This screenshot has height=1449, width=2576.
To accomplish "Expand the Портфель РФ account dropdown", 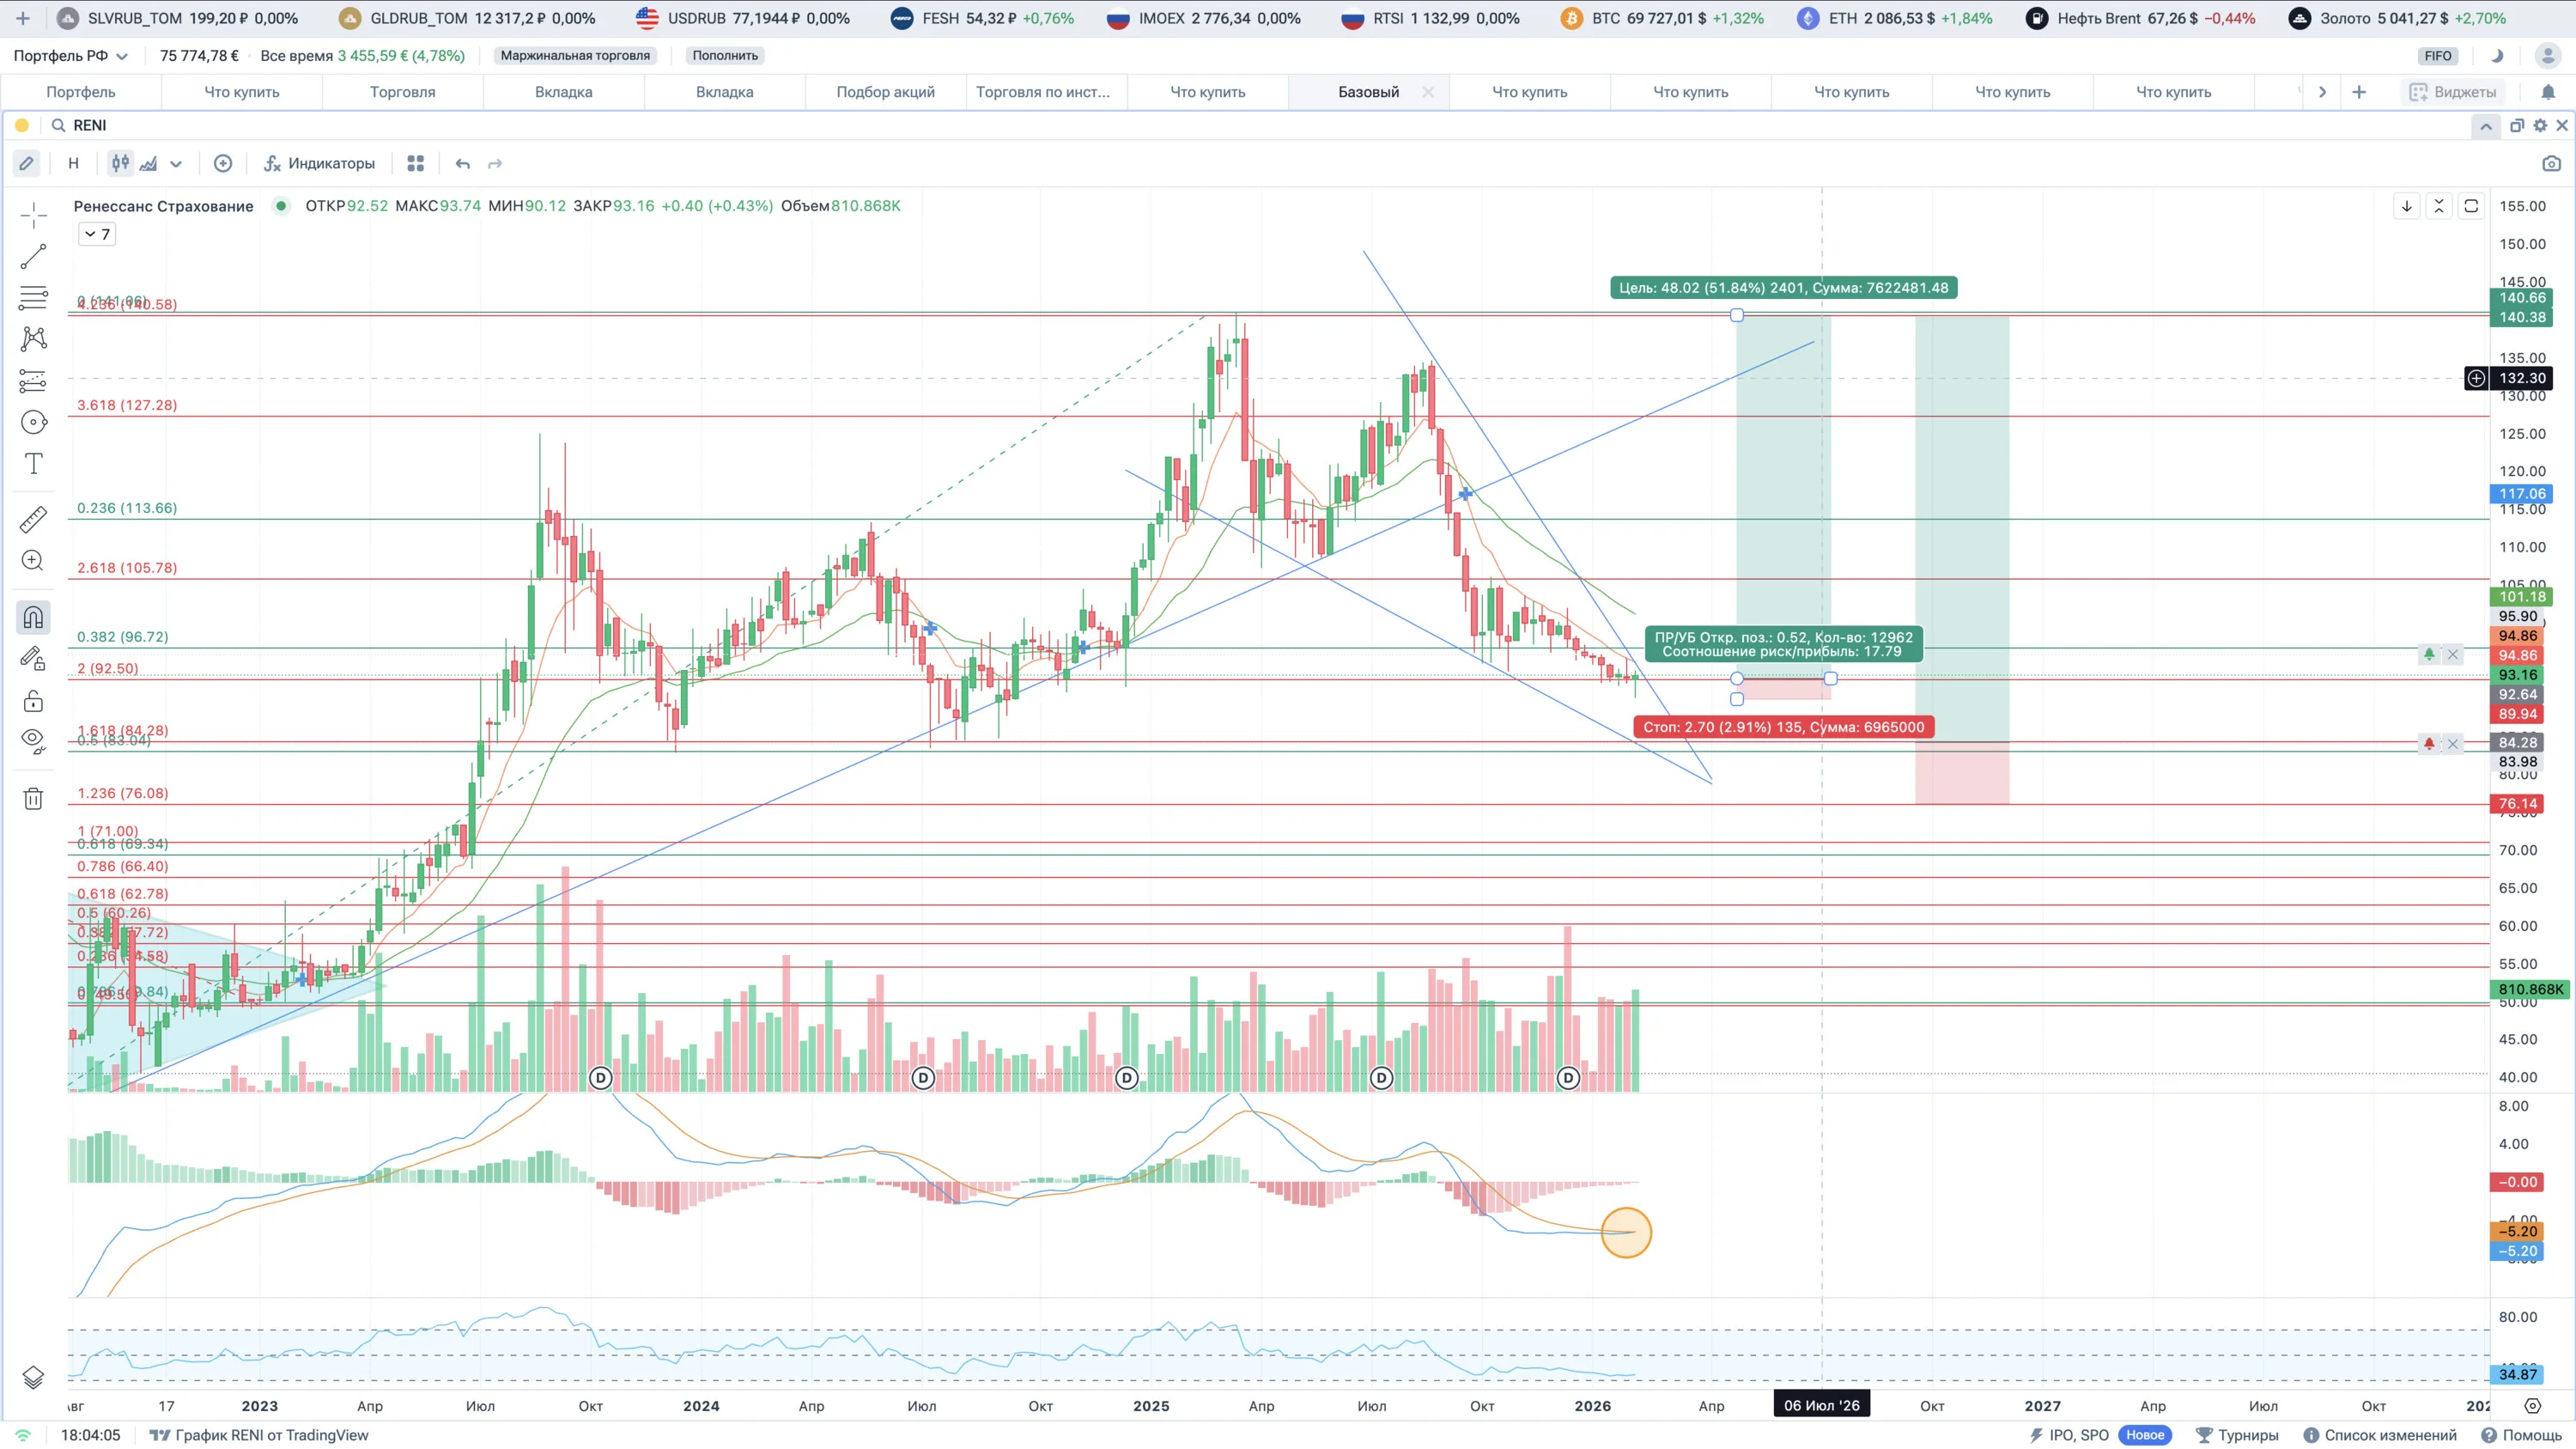I will coord(70,56).
